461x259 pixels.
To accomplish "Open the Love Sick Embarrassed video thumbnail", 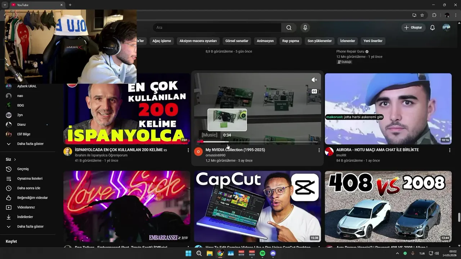I will 127,206.
